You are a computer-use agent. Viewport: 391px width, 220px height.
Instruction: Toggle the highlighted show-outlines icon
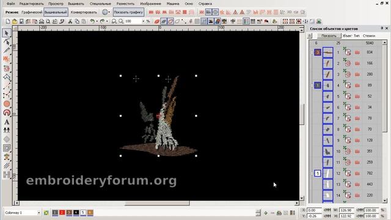170,21
